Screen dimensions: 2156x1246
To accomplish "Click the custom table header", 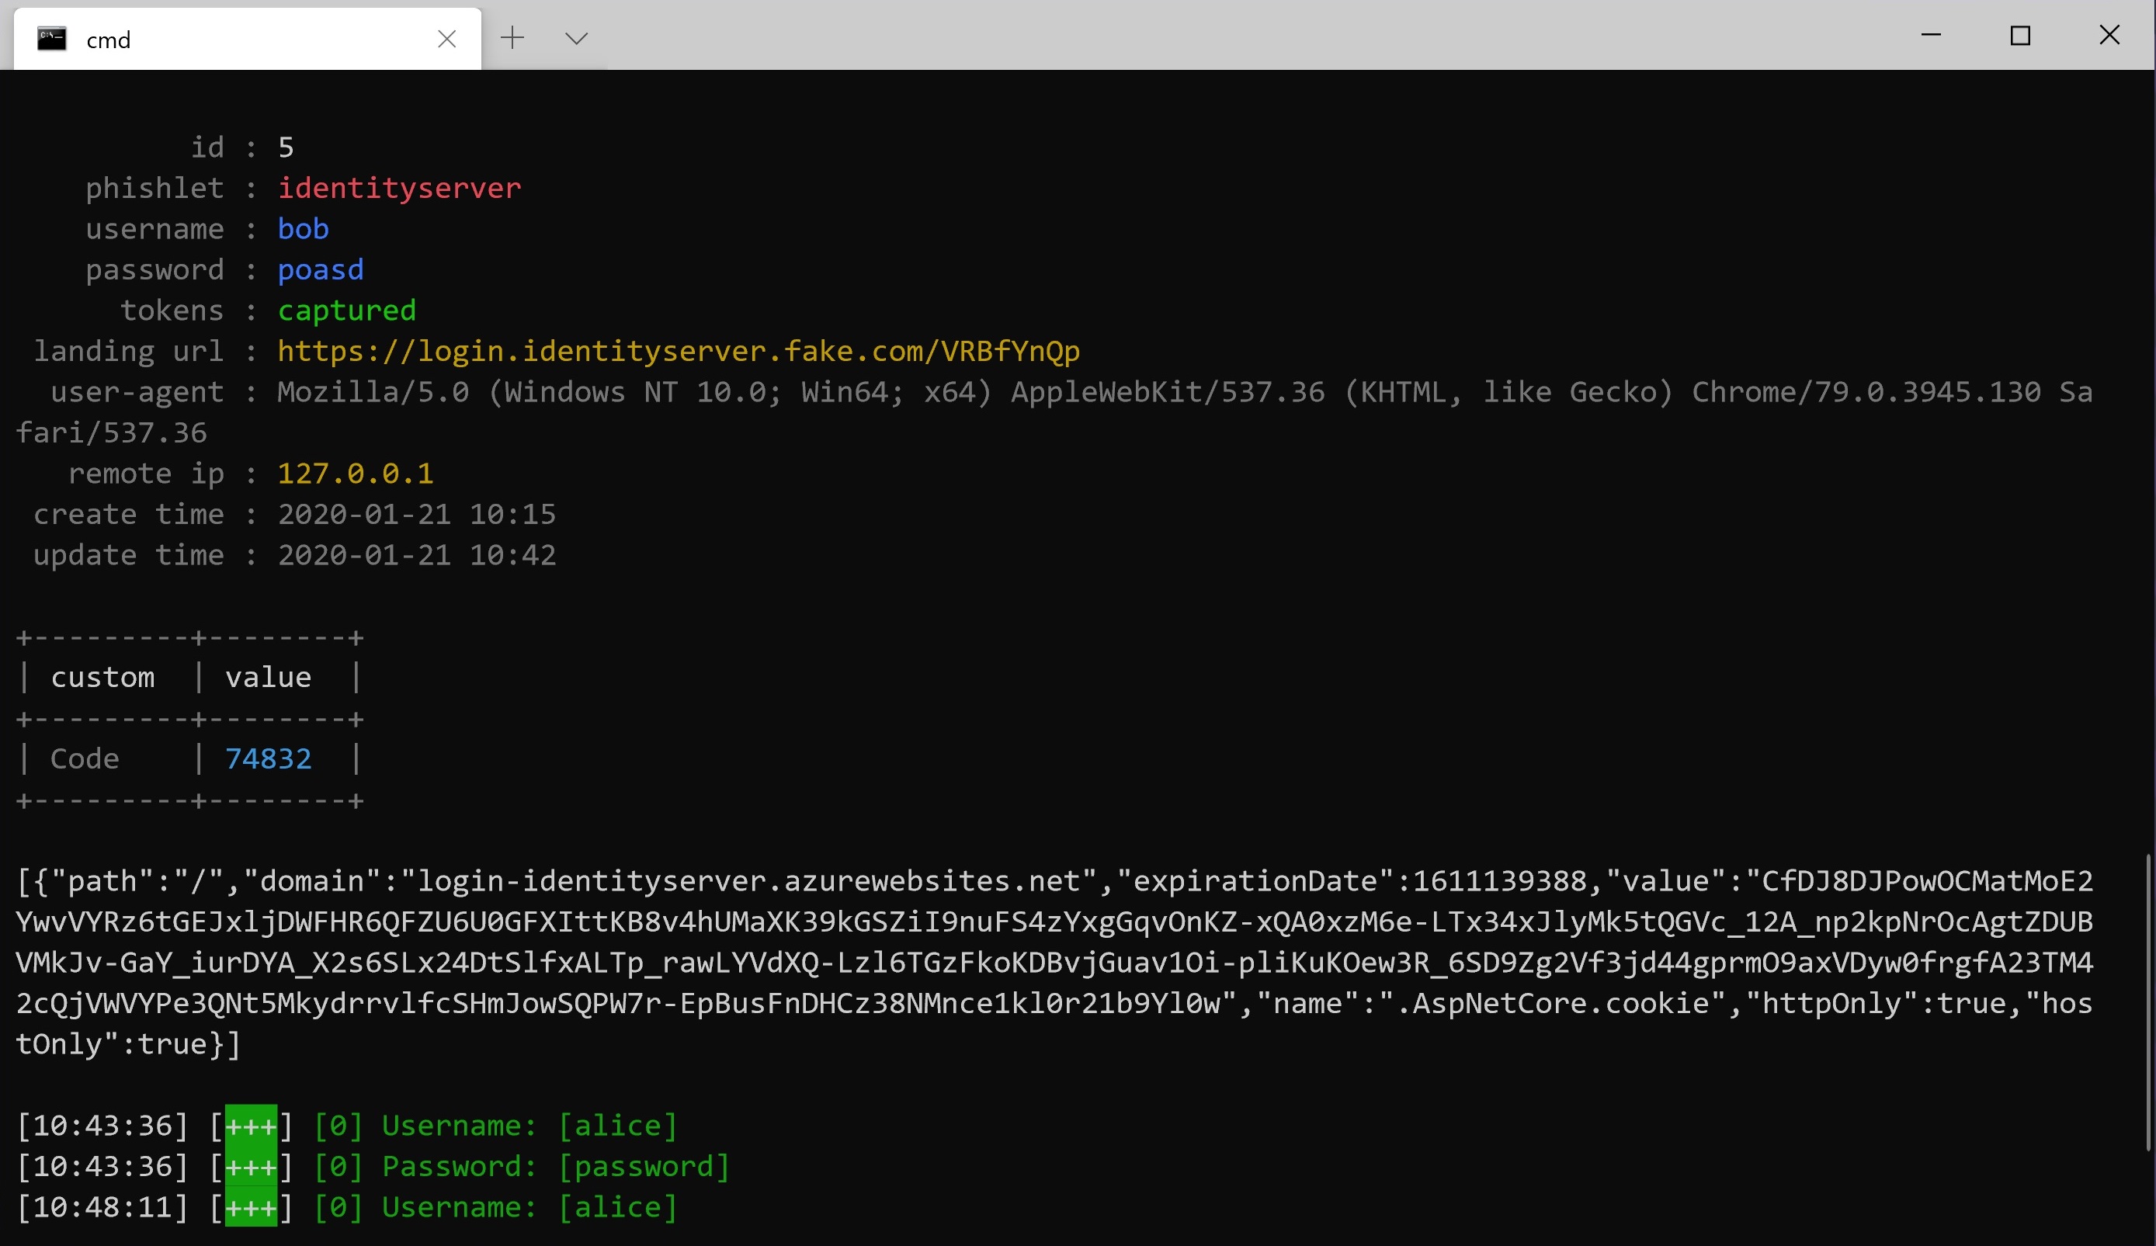I will coord(102,677).
